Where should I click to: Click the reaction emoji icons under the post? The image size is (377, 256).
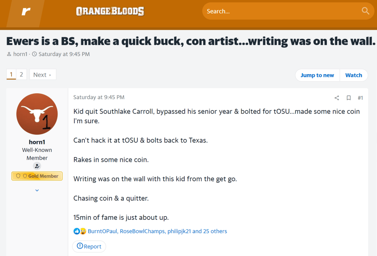80,231
